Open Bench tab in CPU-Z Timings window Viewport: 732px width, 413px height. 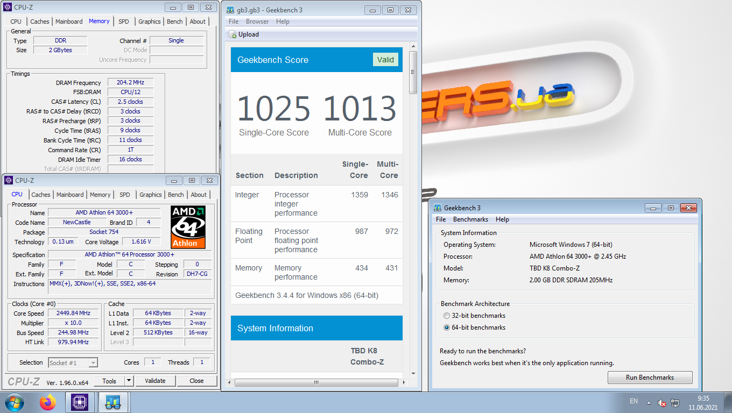click(x=175, y=22)
